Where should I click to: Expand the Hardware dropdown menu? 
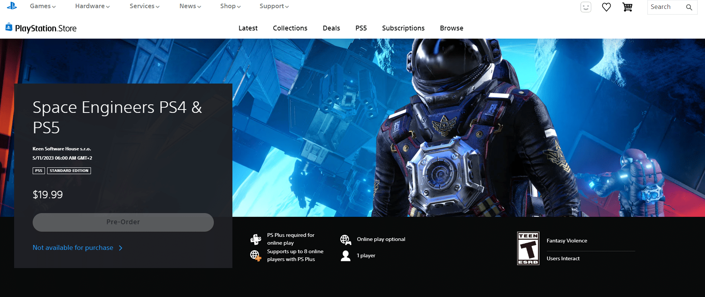(x=92, y=6)
